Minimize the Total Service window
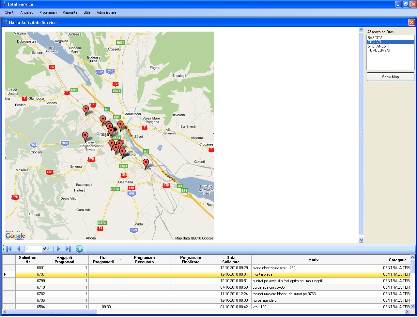 (x=398, y=4)
